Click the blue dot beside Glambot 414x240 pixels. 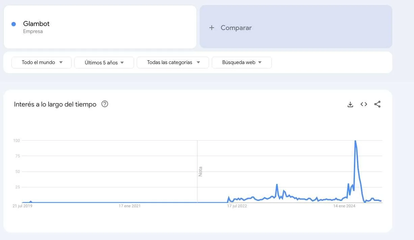pyautogui.click(x=14, y=24)
